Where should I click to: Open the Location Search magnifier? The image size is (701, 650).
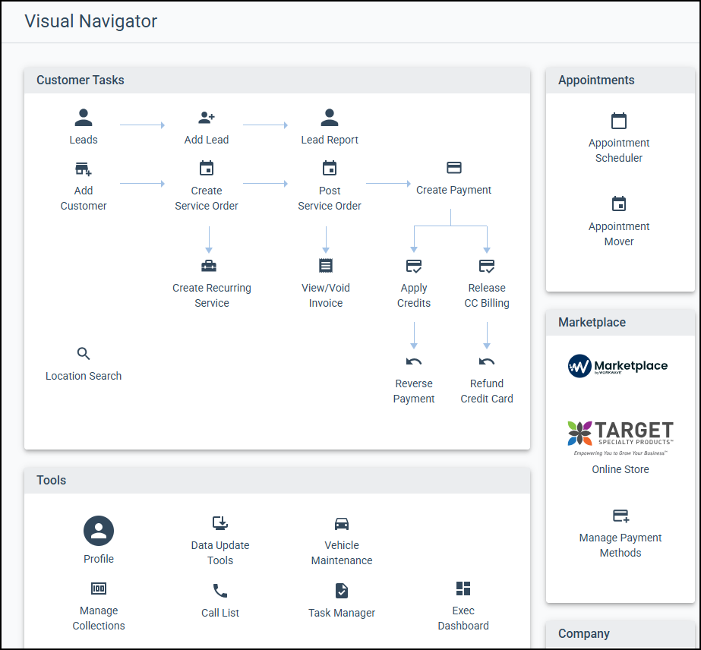click(84, 354)
